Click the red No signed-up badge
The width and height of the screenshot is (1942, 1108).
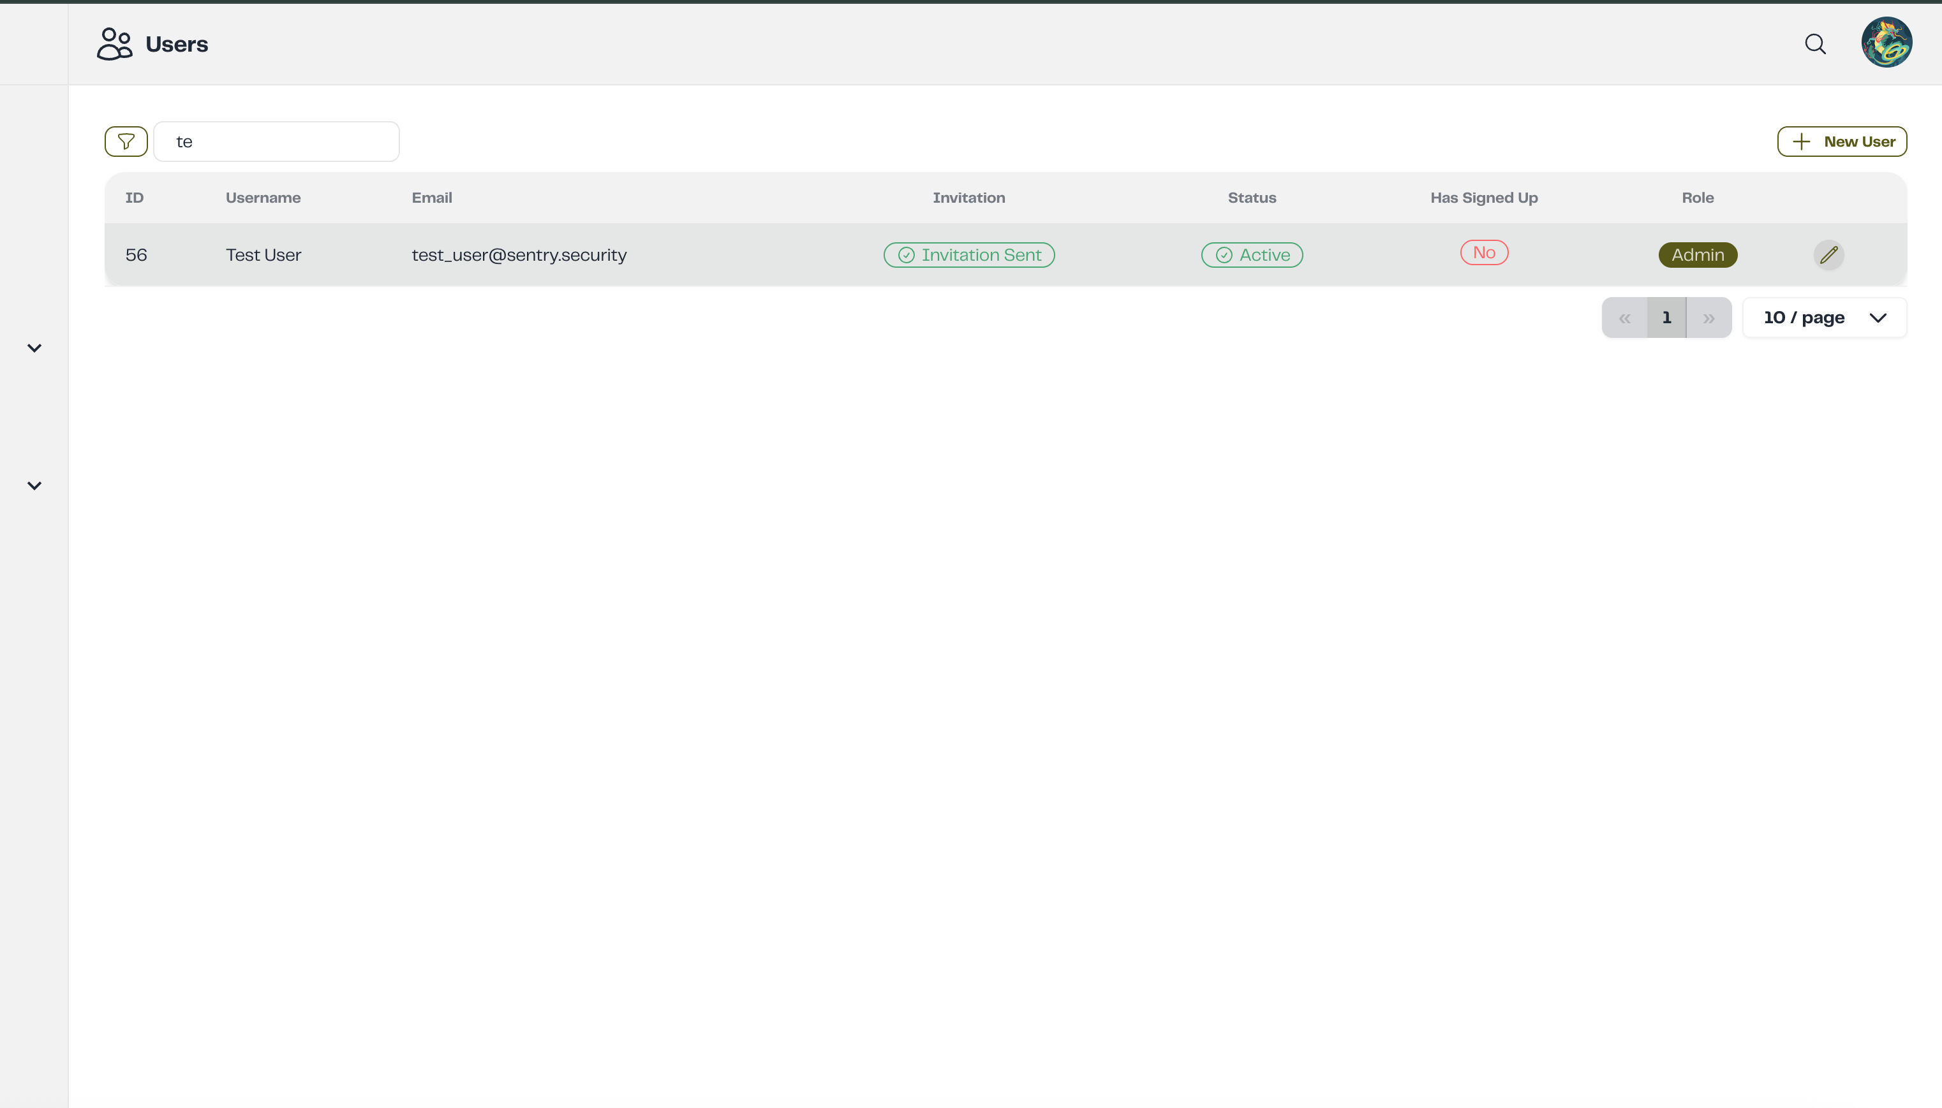click(1483, 252)
